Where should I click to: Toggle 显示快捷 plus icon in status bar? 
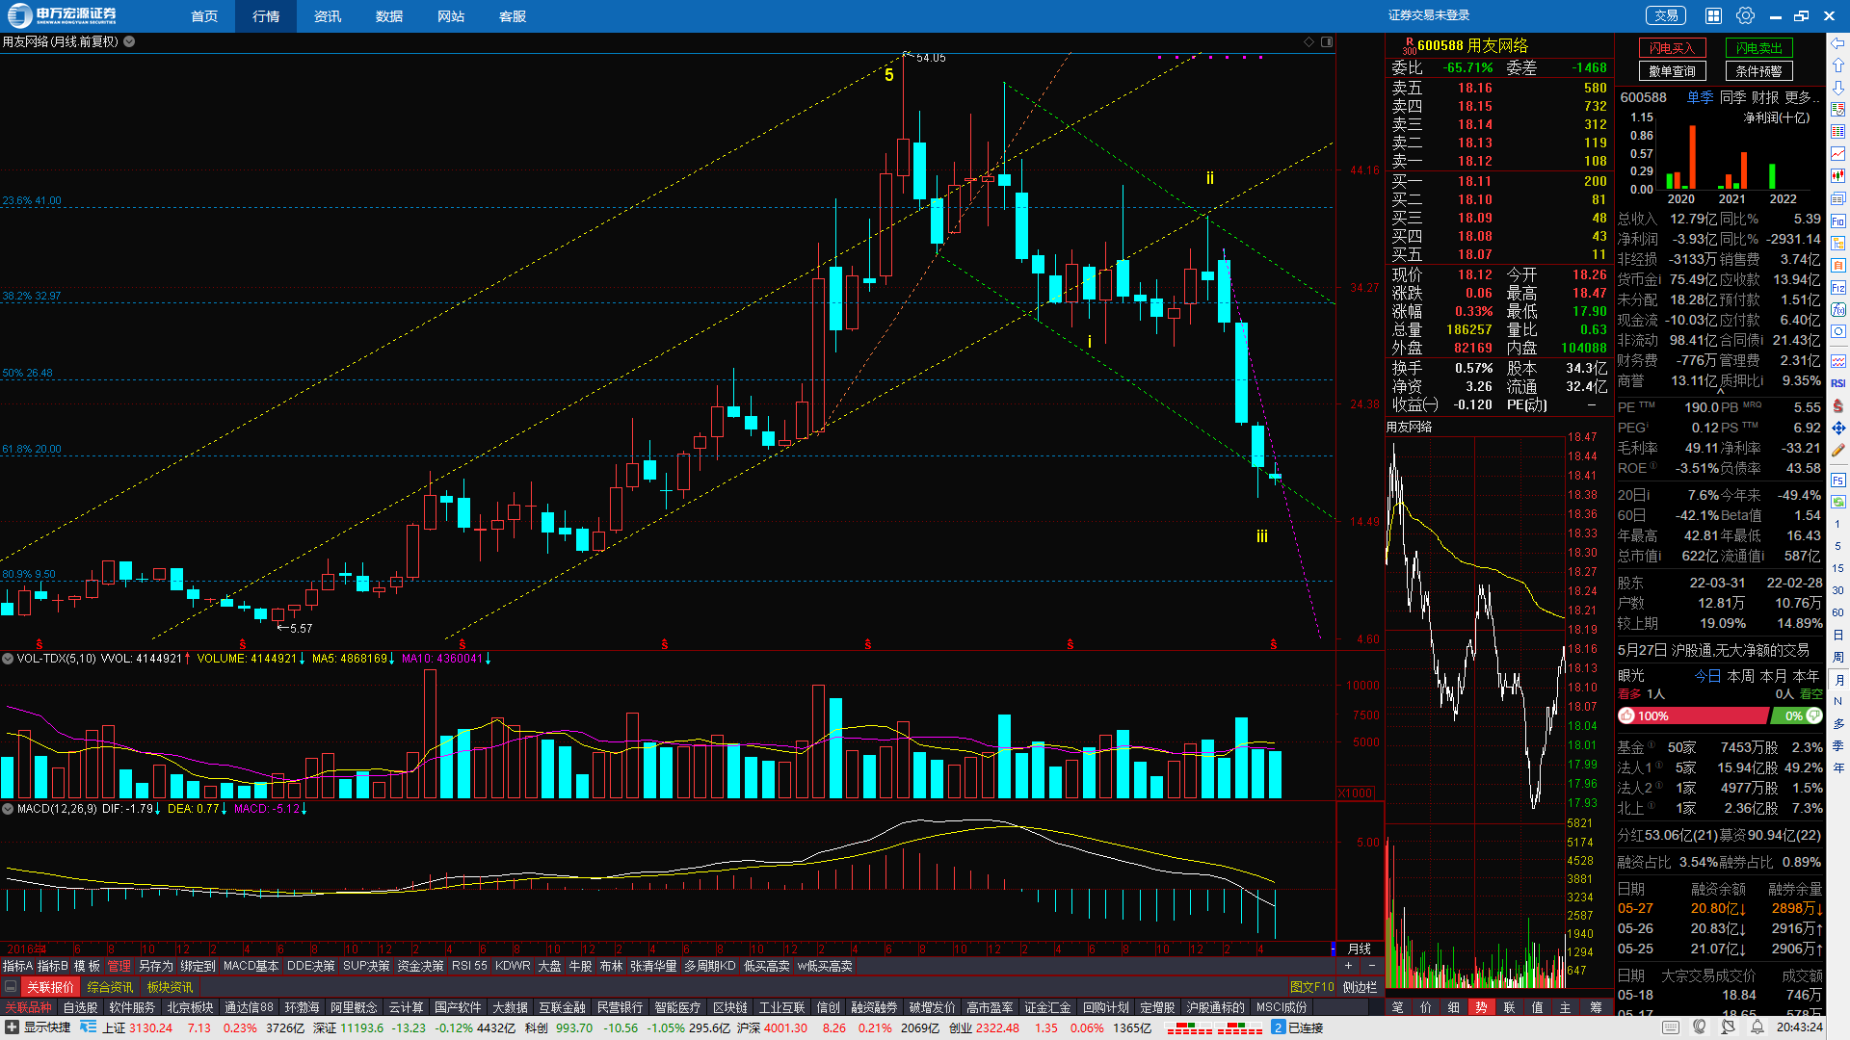pos(12,1027)
